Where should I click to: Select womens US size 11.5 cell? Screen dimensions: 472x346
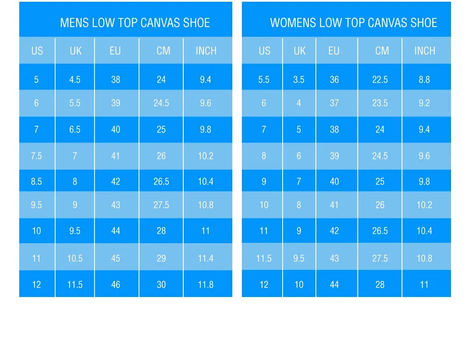[x=264, y=258]
